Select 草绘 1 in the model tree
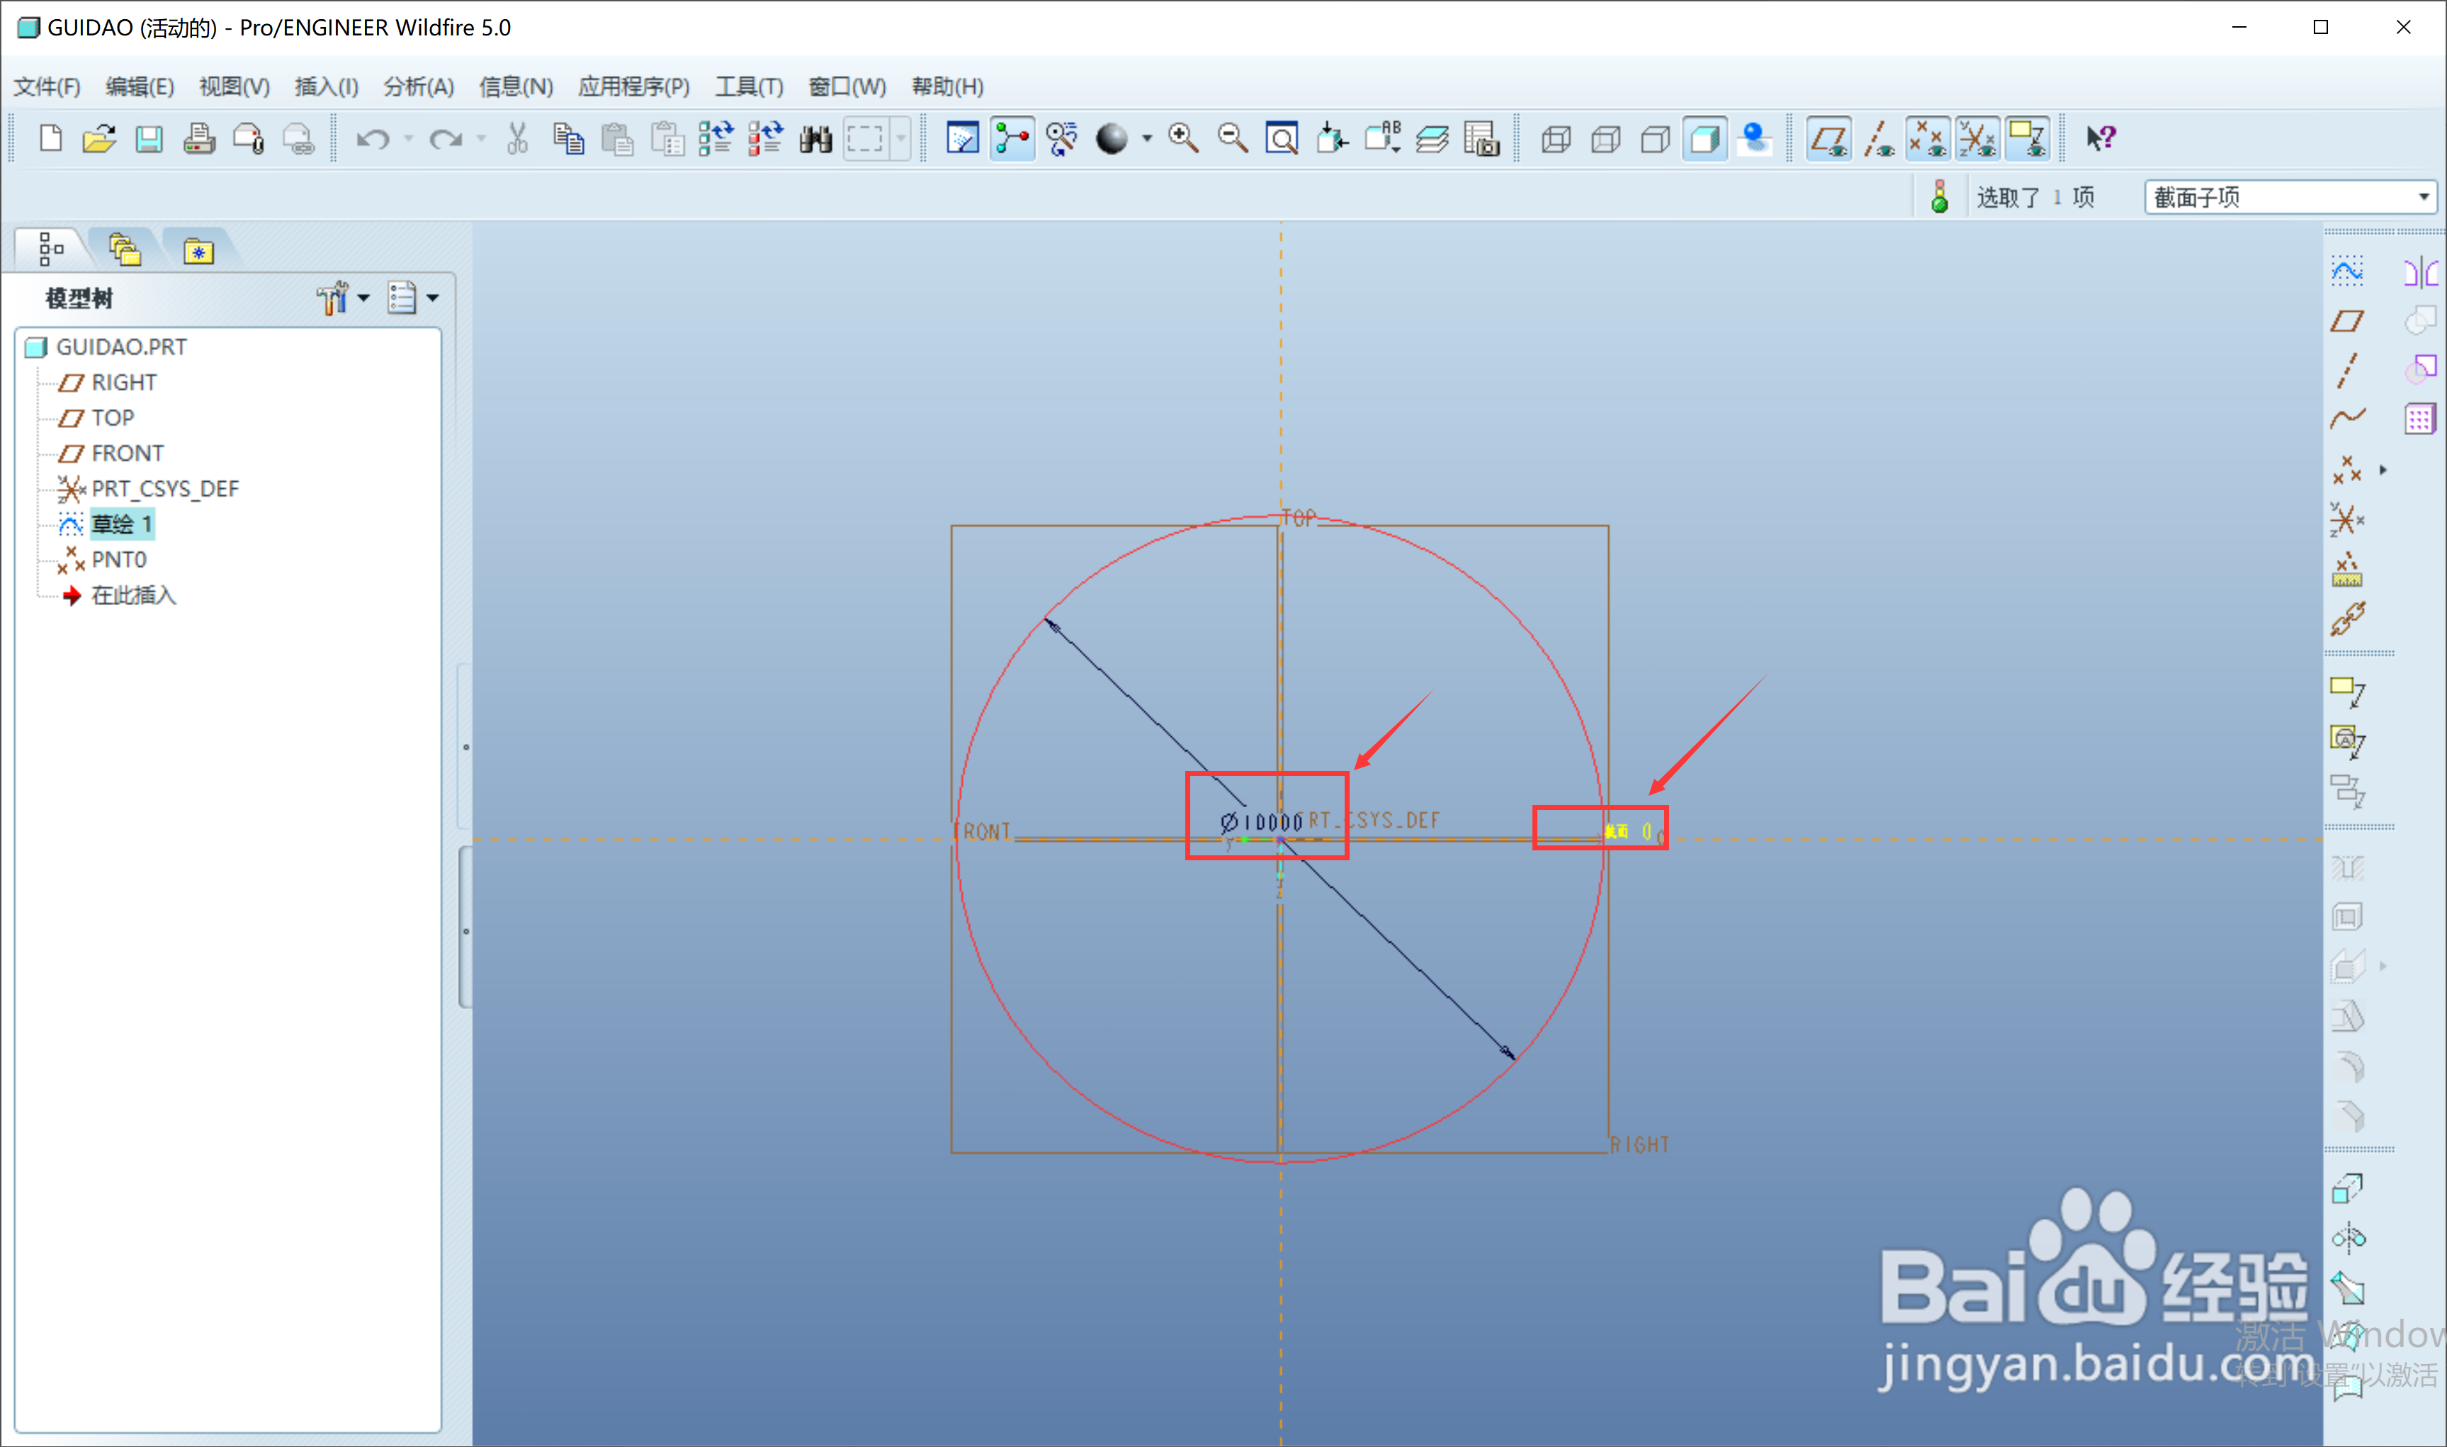 pos(121,524)
